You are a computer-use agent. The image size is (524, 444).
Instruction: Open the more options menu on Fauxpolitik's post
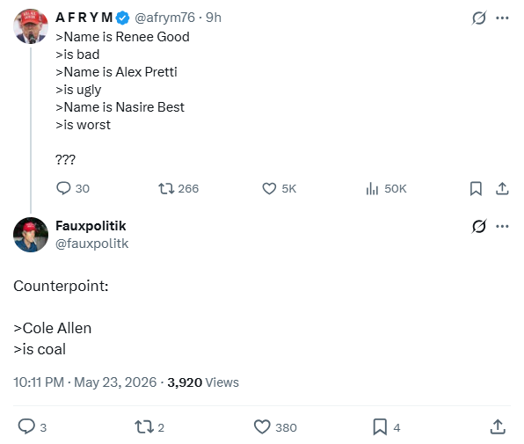(502, 226)
